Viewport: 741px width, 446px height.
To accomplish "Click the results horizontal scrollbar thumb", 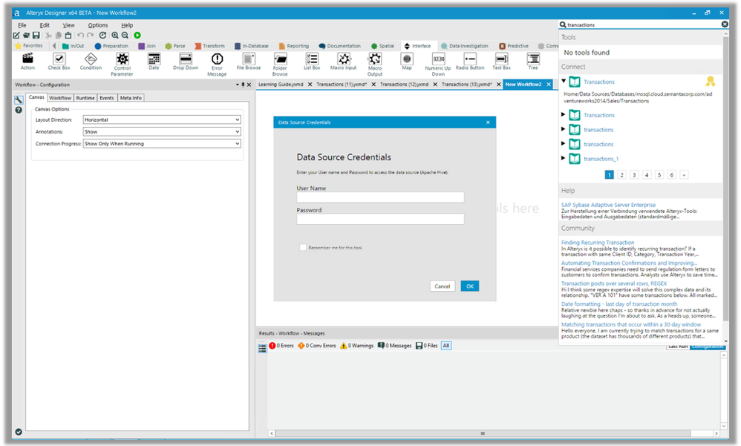I will tap(483, 433).
